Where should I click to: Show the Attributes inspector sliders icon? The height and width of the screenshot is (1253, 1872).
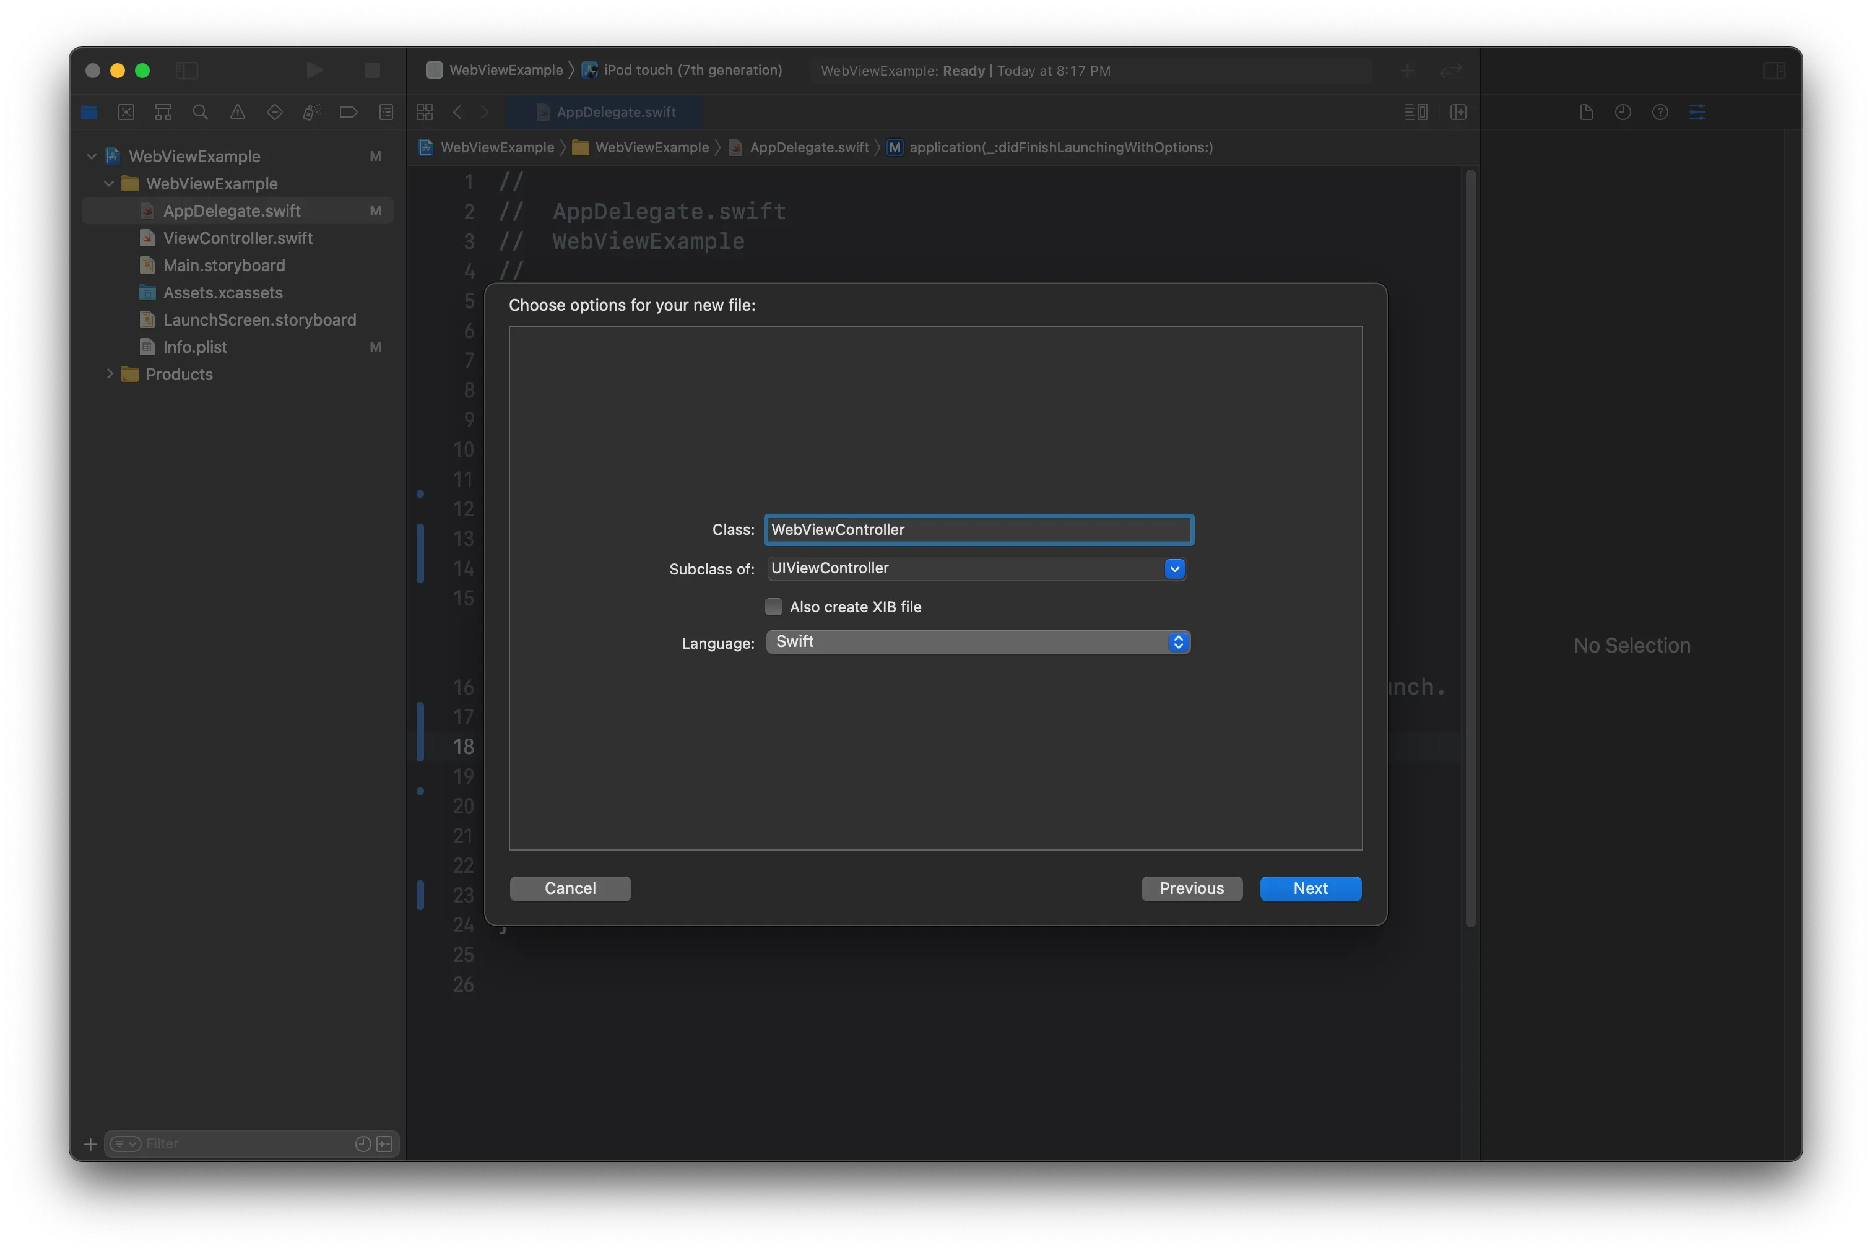[1697, 113]
